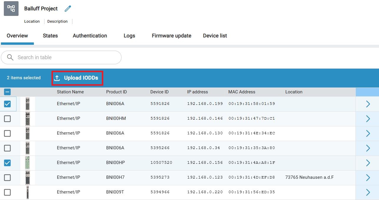Click the Balluff Project title
Image resolution: width=379 pixels, height=200 pixels.
41,9
